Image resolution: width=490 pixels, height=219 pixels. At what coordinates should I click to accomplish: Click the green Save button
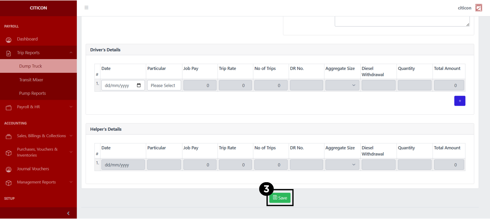tap(280, 198)
